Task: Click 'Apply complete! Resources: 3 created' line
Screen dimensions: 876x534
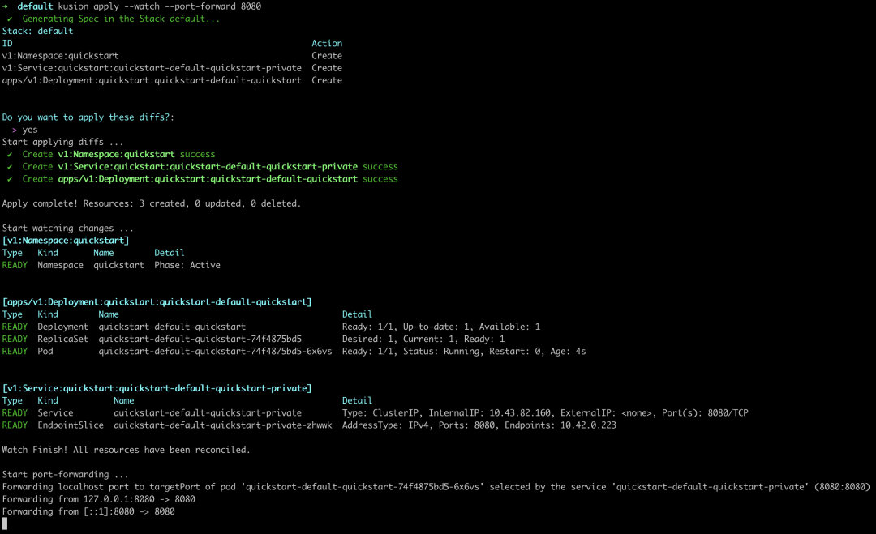Action: tap(152, 203)
